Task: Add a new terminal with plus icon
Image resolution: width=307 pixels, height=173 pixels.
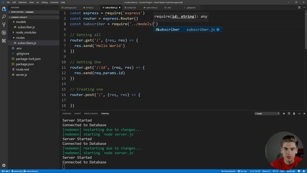Action: coord(284,113)
